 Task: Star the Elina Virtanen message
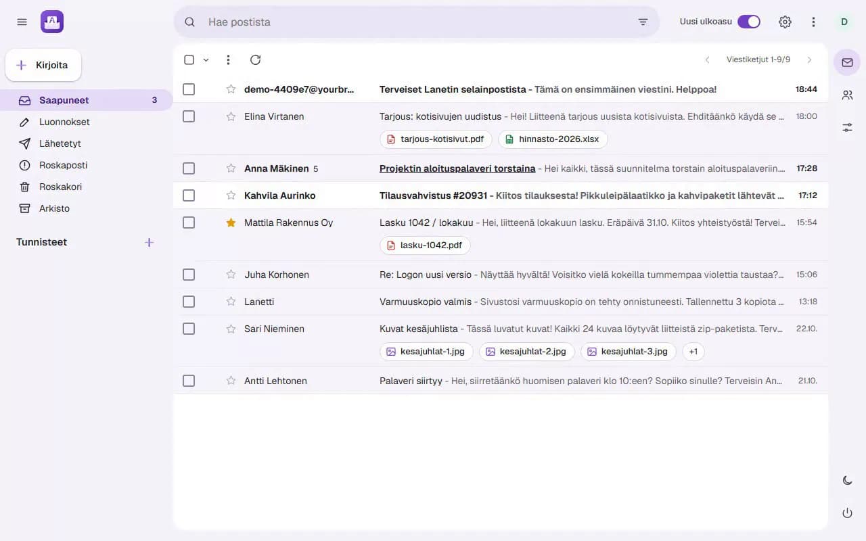pos(231,116)
